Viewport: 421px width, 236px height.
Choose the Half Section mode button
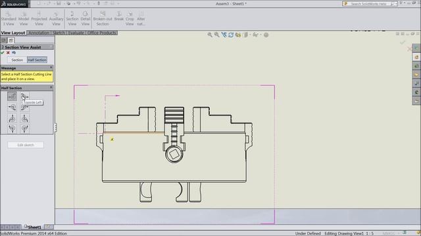[x=37, y=60]
